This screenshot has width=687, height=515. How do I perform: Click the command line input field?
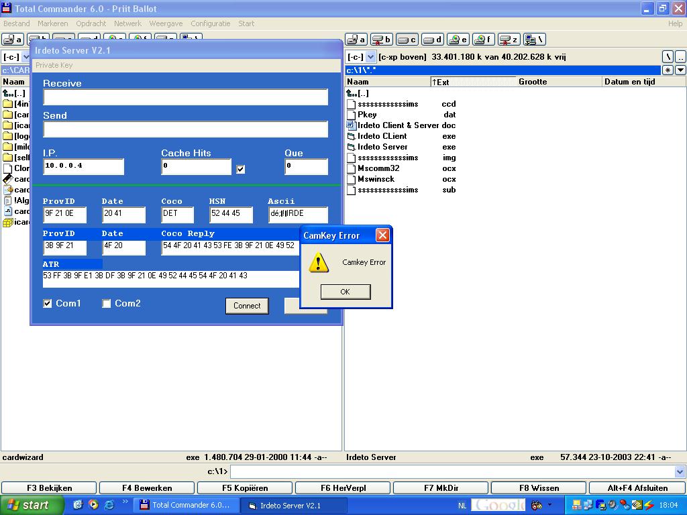click(x=453, y=471)
